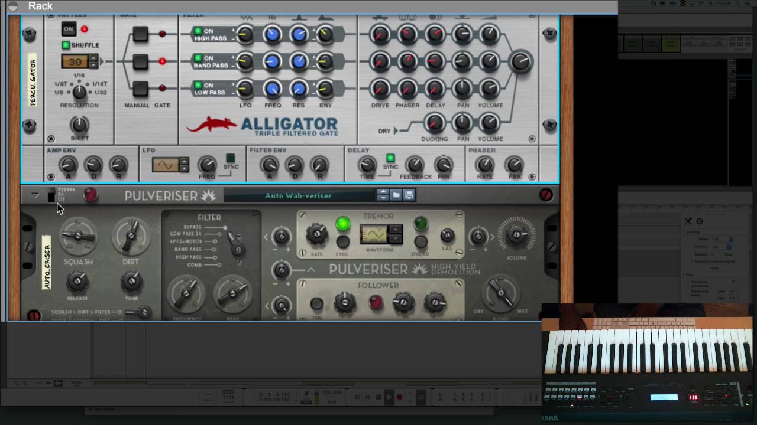Click the High Pass RES knob in Alligator
This screenshot has height=425, width=757.
coord(299,35)
